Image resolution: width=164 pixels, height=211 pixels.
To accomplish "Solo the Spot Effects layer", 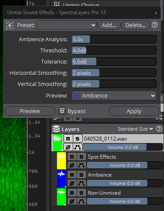I will pyautogui.click(x=81, y=157).
